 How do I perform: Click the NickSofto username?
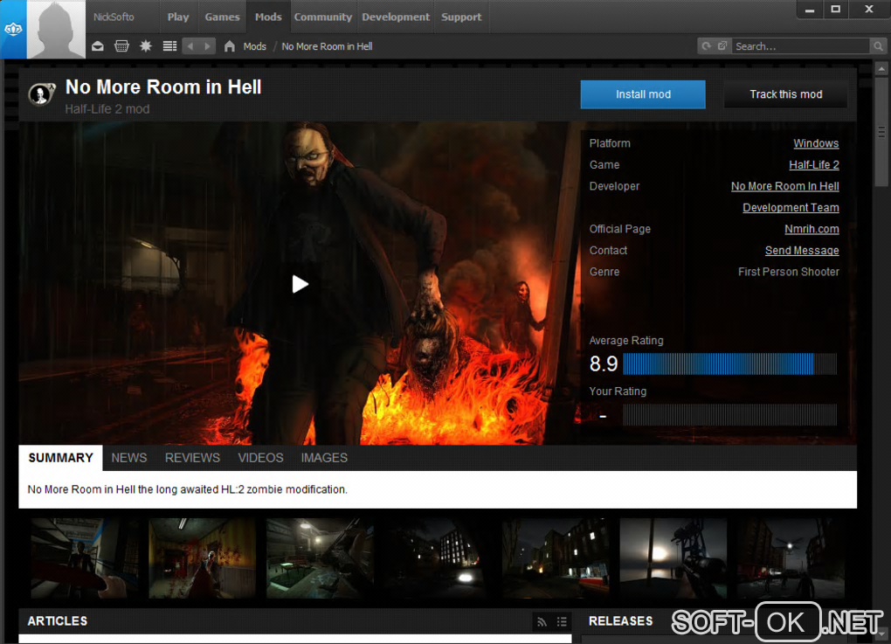114,17
